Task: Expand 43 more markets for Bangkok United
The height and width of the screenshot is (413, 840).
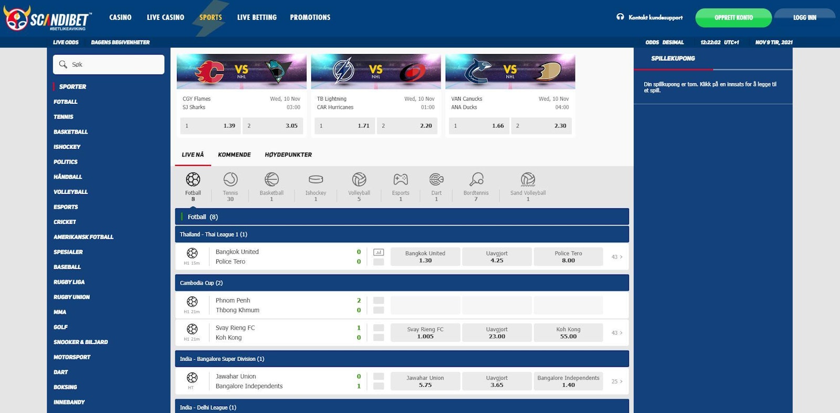Action: (617, 257)
